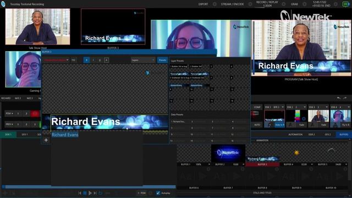352x198 pixels.
Task: Open DSK 2 source dropdown
Action: click(x=304, y=107)
